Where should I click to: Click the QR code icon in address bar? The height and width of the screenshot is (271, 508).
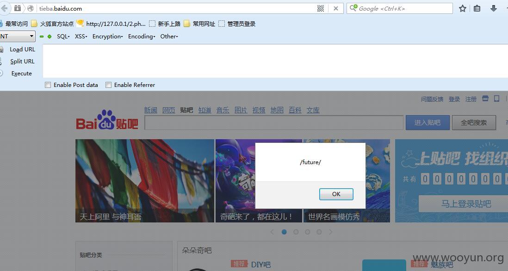click(x=321, y=8)
